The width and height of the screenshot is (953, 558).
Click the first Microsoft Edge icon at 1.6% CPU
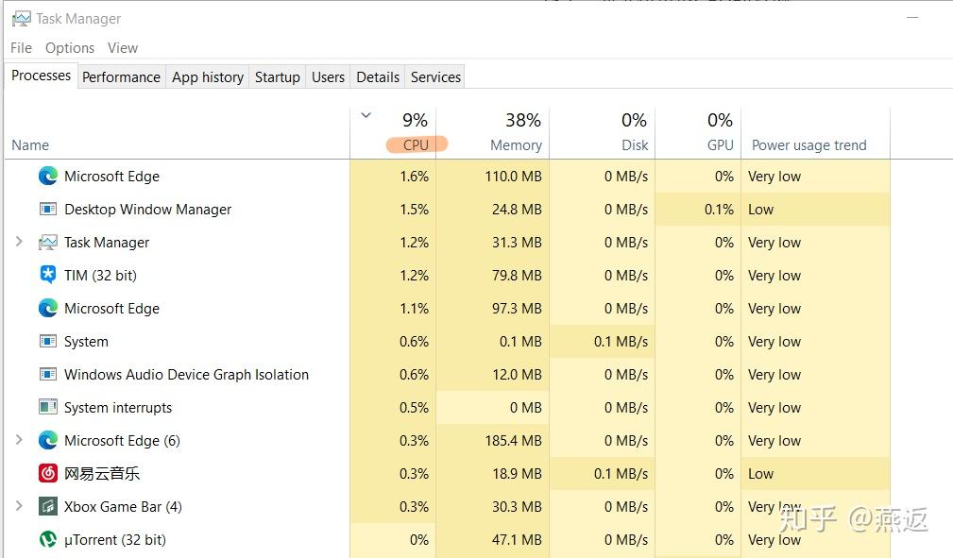click(48, 177)
